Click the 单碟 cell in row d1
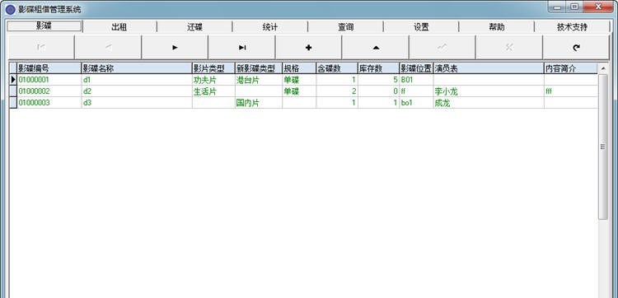The image size is (618, 298). 299,80
